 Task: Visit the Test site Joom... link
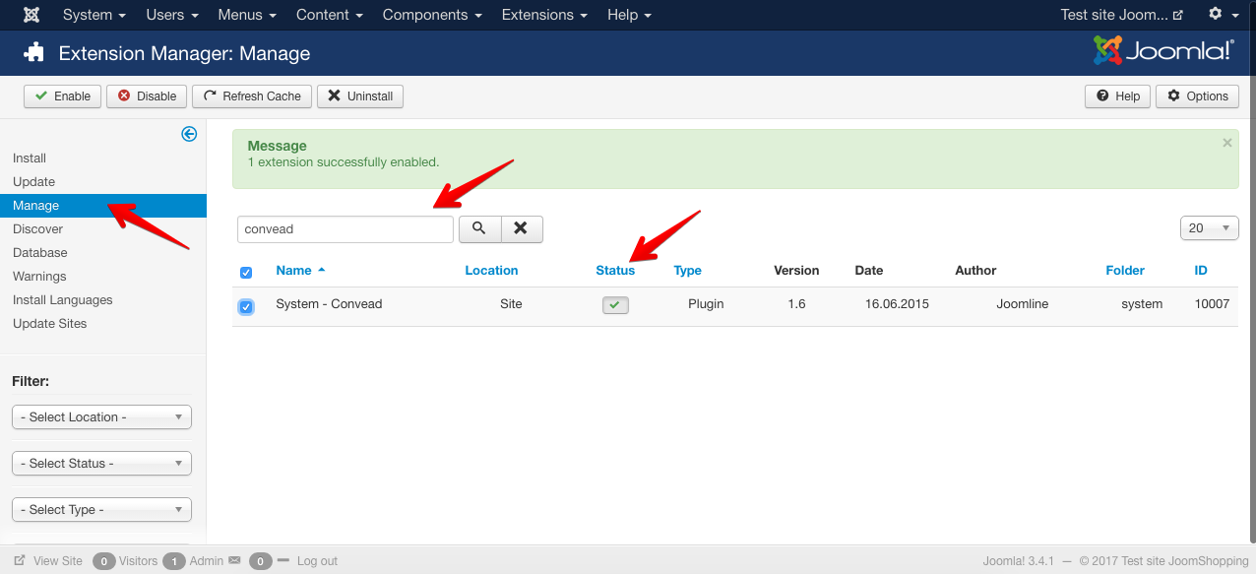point(1121,15)
